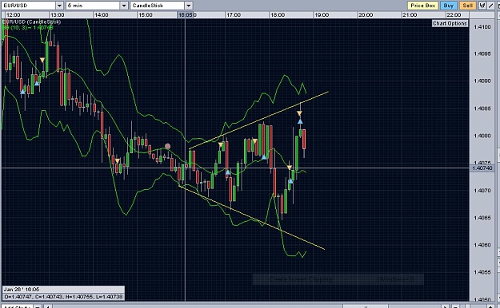Click the 16:05 crosshair time label
The width and height of the screenshot is (500, 308).
(x=186, y=15)
